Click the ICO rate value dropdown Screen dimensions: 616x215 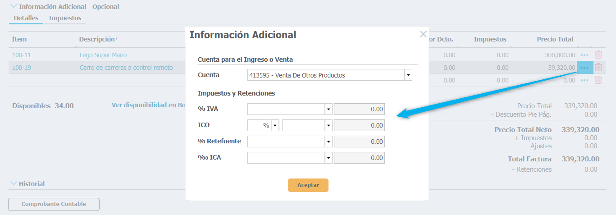(329, 126)
